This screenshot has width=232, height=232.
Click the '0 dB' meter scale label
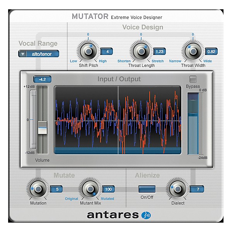click(x=203, y=90)
